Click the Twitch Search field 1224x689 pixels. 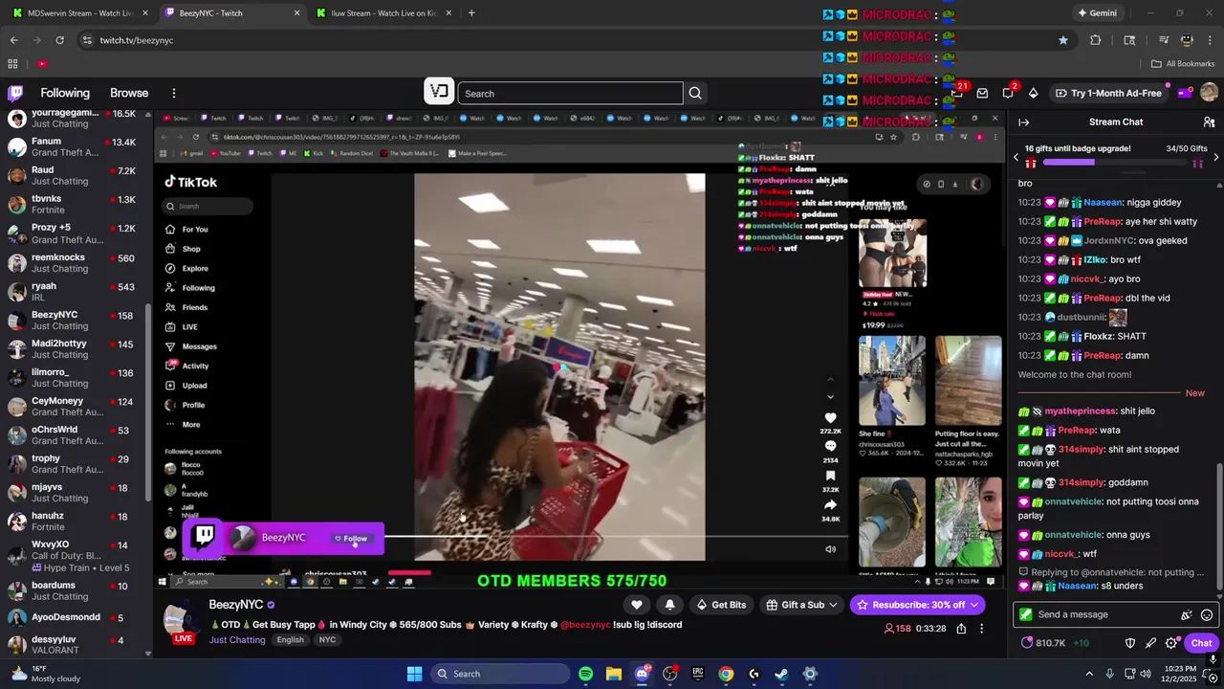571,93
